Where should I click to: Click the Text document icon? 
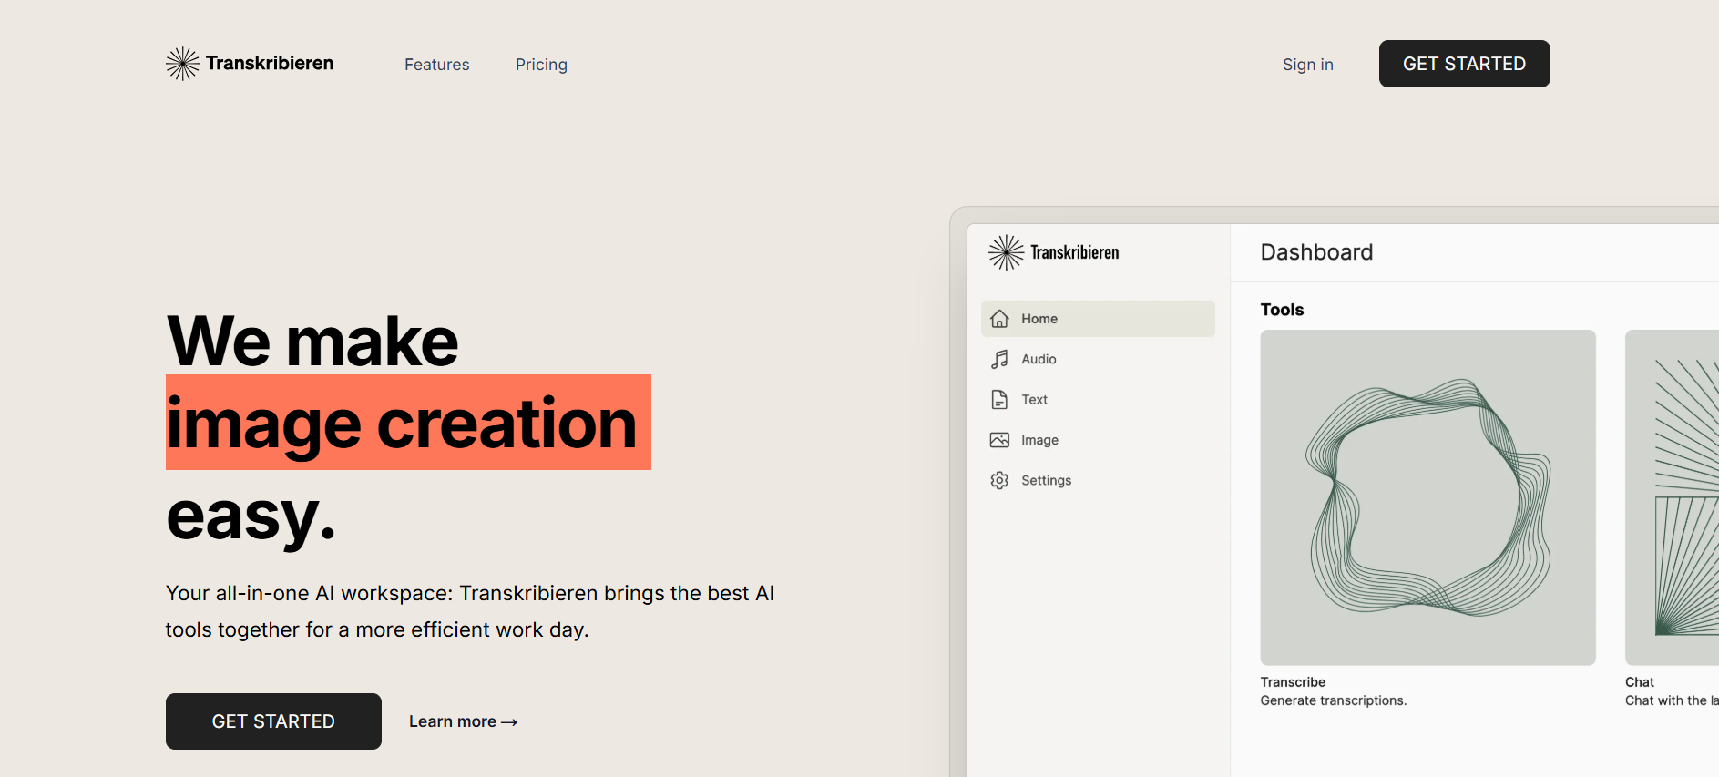[x=999, y=399]
